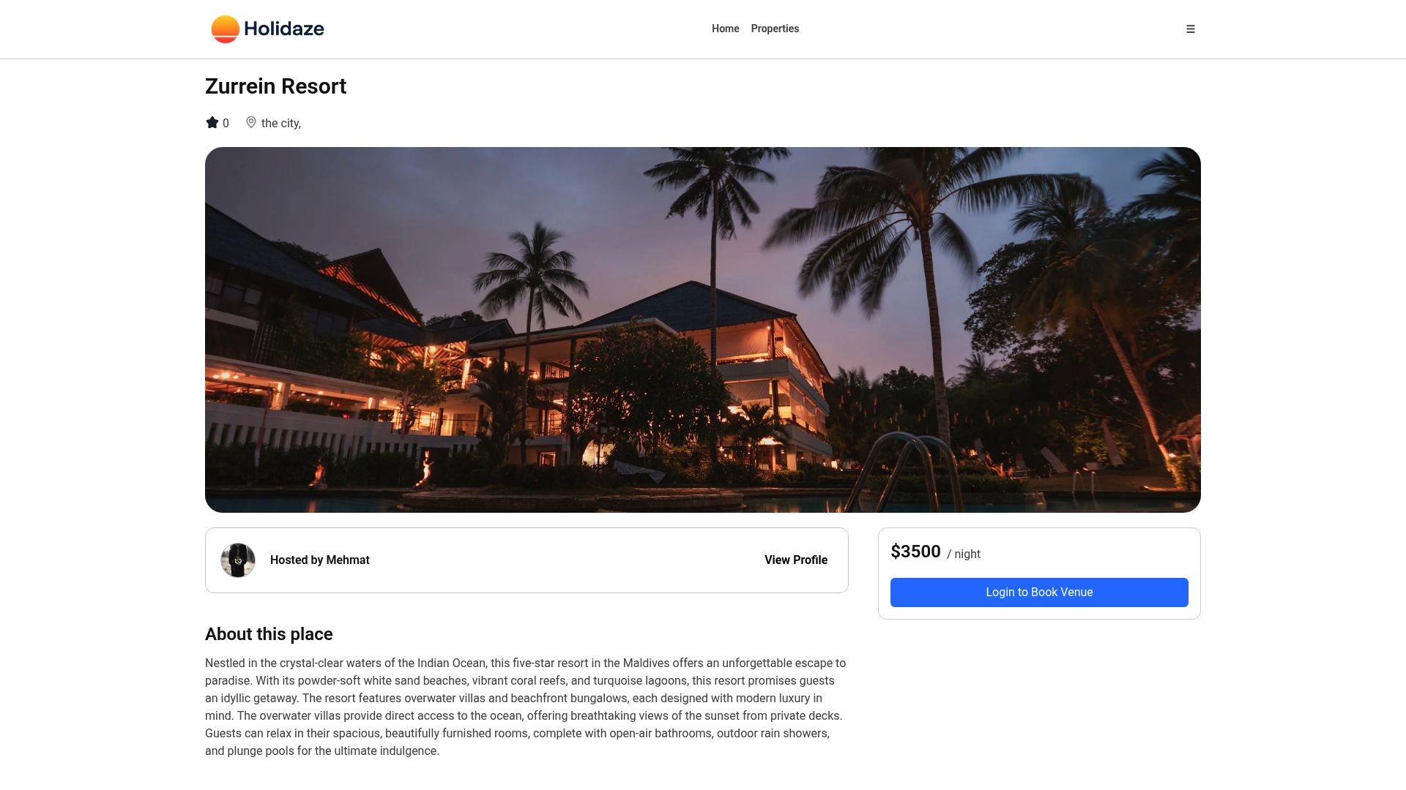1406x790 pixels.
Task: Click the resort description paragraph
Action: pyautogui.click(x=527, y=707)
